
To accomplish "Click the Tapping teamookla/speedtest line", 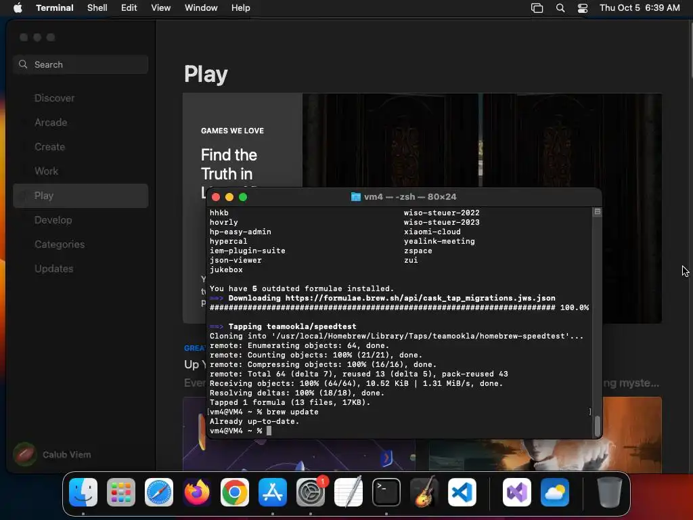I will [x=283, y=326].
